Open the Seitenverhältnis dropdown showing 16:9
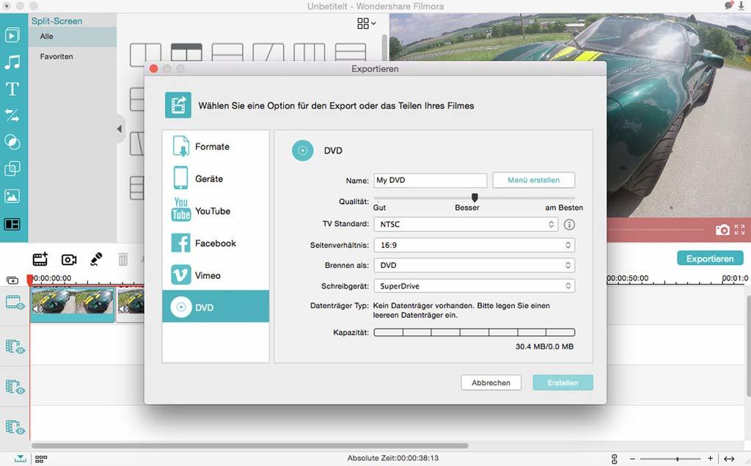The height and width of the screenshot is (466, 751). point(475,245)
